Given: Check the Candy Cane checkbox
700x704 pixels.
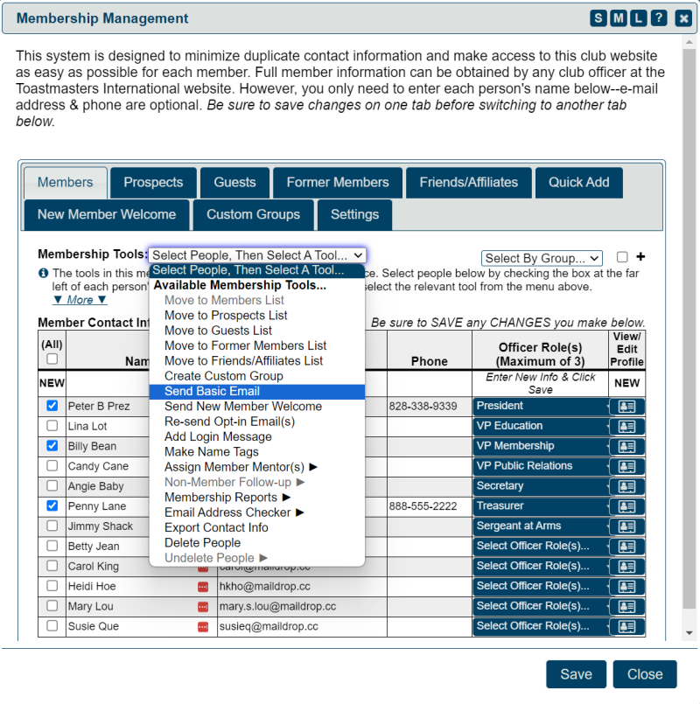Looking at the screenshot, I should click(52, 465).
